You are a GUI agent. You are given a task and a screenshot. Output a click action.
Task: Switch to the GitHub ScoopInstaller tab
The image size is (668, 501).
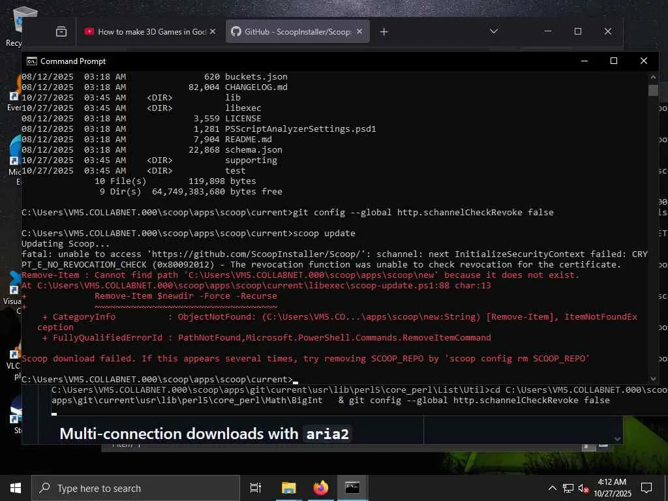(x=297, y=31)
